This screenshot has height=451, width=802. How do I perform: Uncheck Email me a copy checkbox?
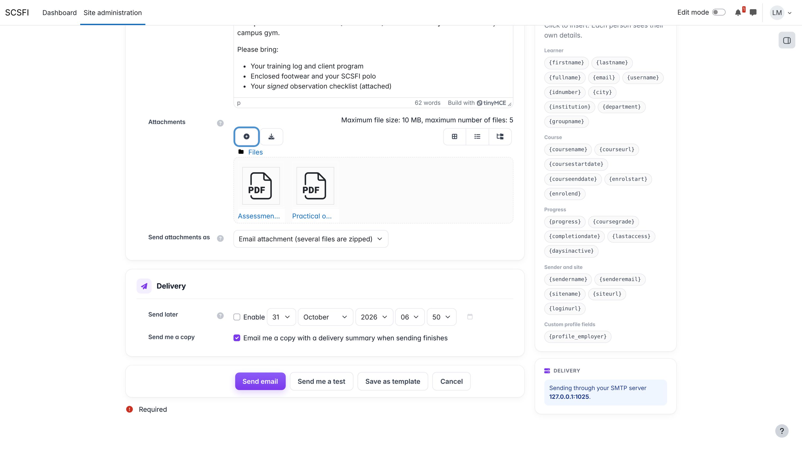tap(237, 338)
